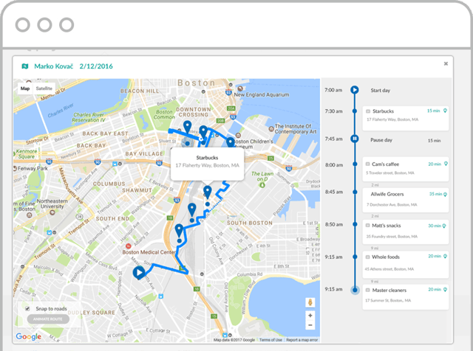This screenshot has width=473, height=351.
Task: Click the Whole foods card title
Action: pyautogui.click(x=386, y=257)
